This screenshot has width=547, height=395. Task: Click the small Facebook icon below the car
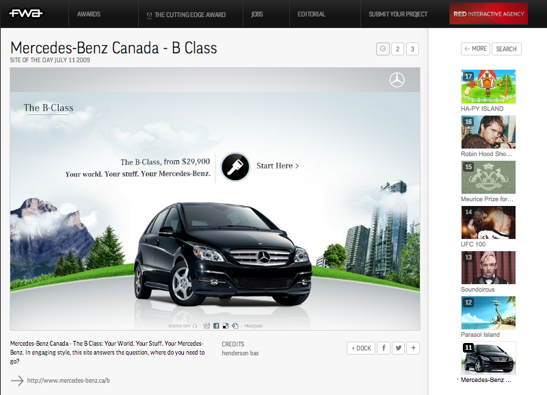click(x=216, y=326)
